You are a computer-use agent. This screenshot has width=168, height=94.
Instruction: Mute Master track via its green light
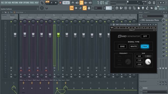(x=11, y=22)
